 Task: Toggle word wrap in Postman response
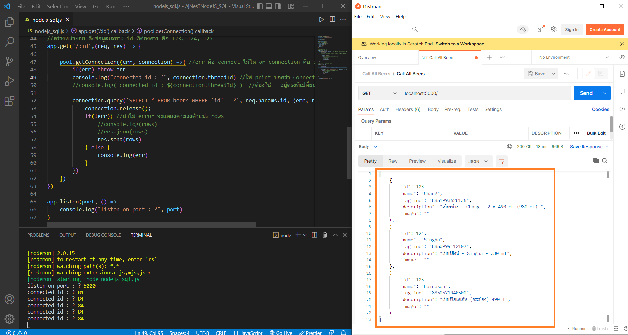(501, 161)
